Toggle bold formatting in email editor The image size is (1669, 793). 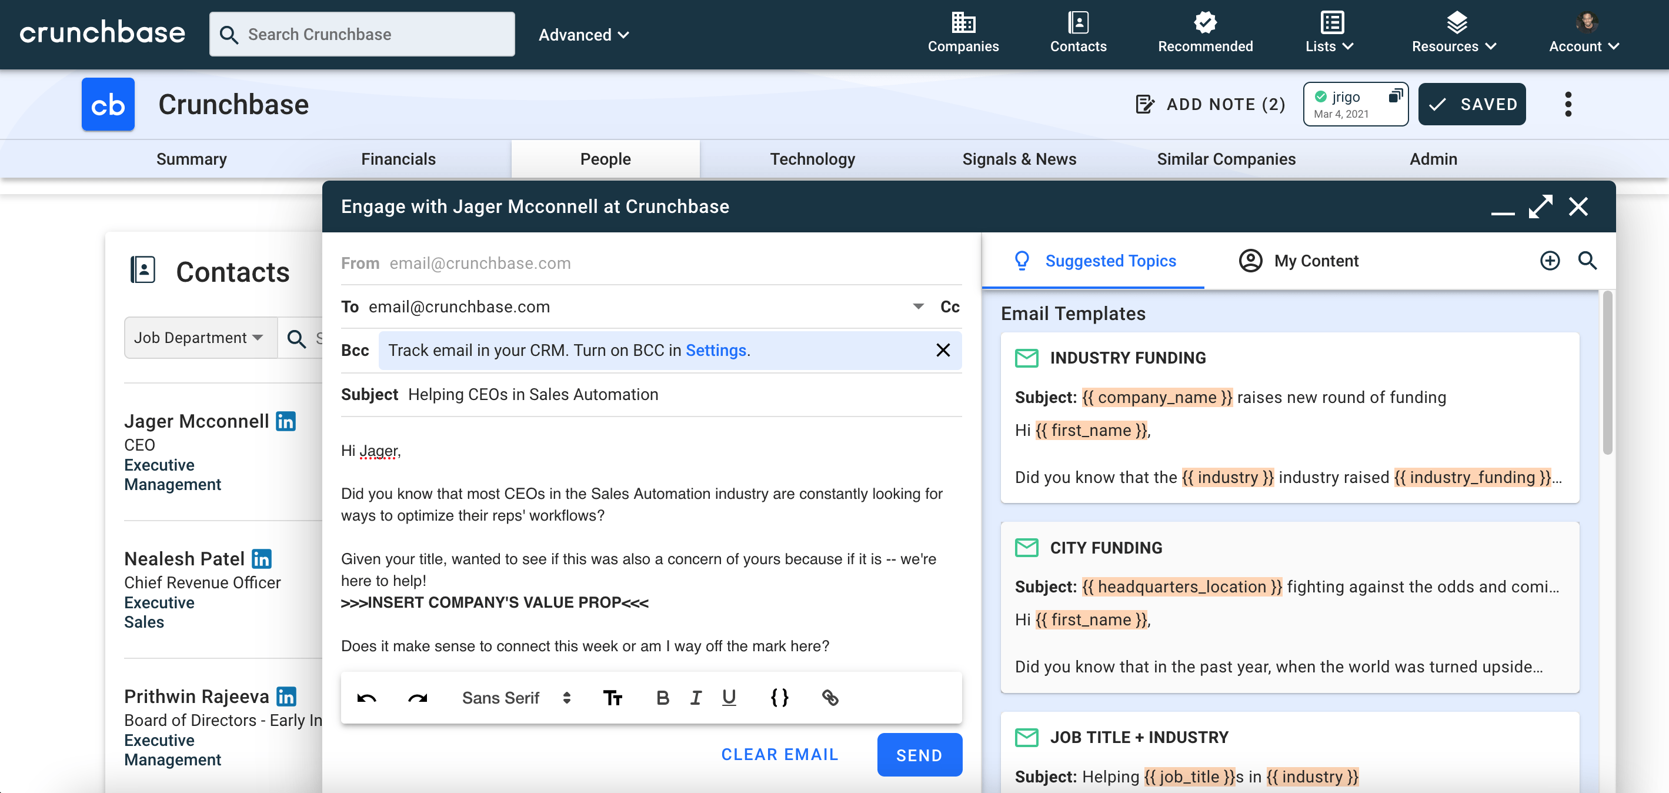tap(662, 698)
